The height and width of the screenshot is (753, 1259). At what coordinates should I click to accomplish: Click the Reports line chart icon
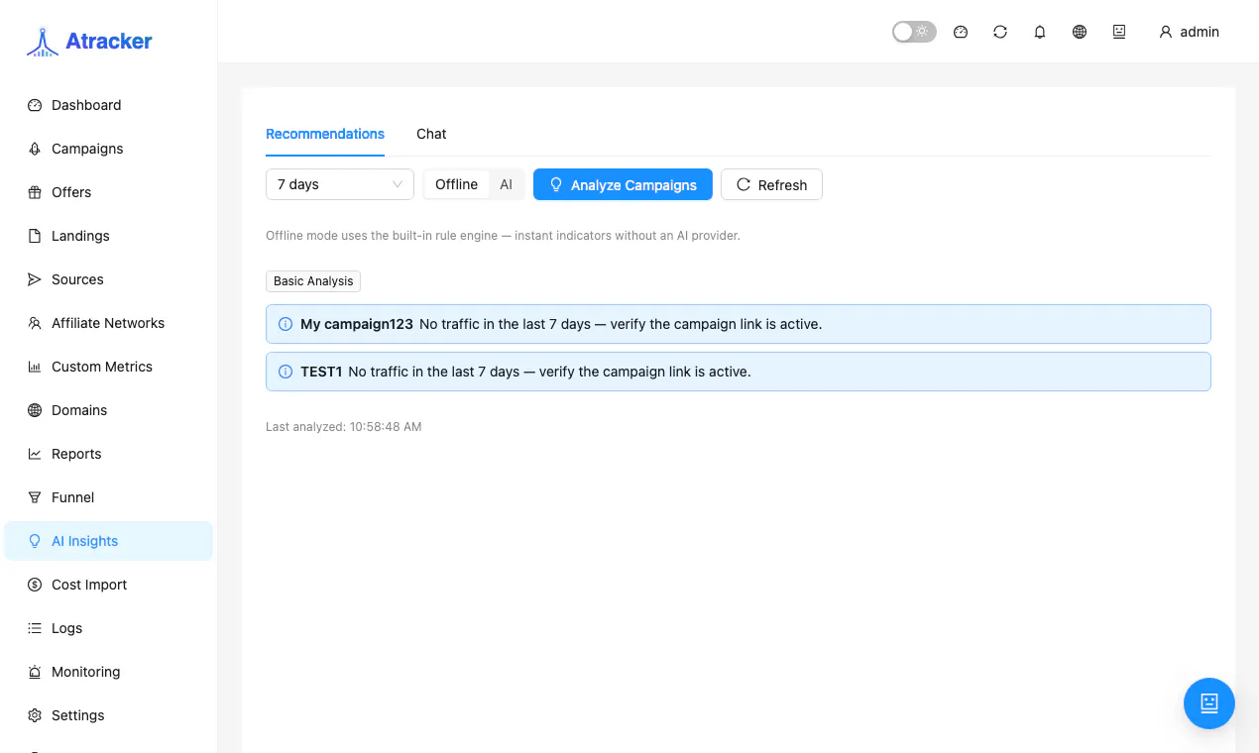click(35, 454)
